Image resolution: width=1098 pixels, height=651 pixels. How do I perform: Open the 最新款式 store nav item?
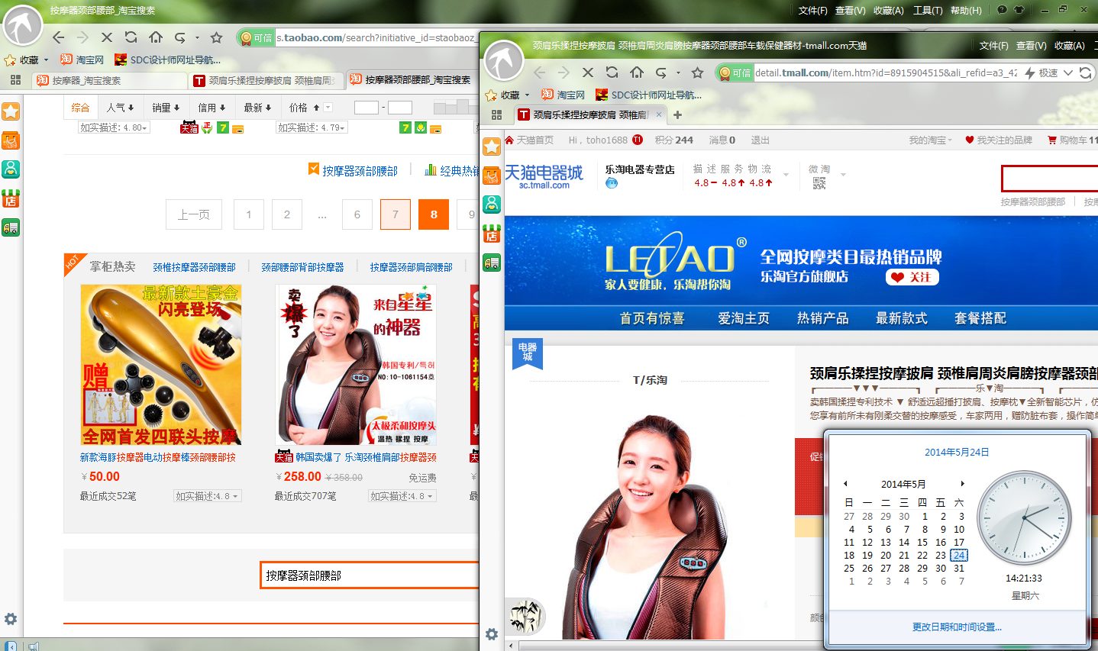point(901,318)
